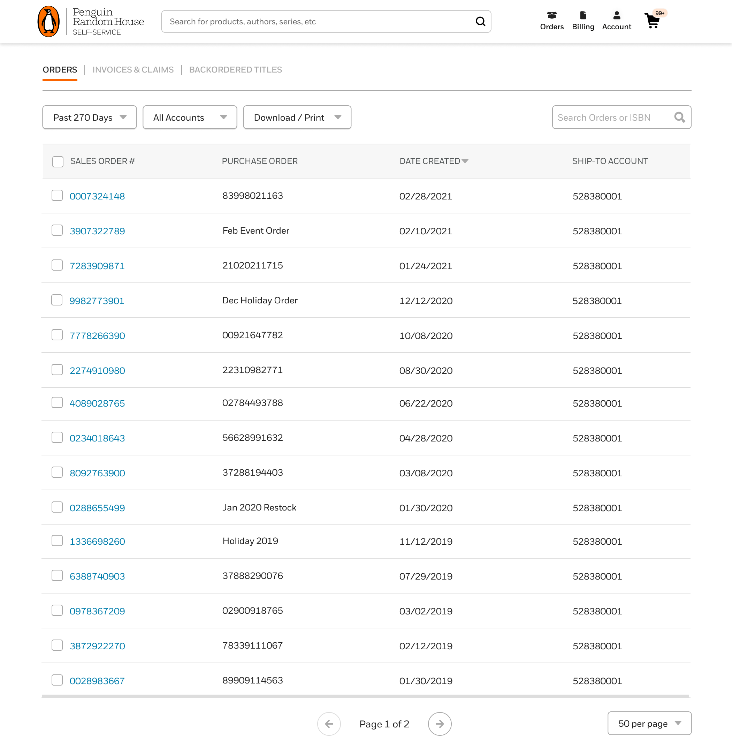Open the shopping cart with 99+ badge

click(655, 19)
